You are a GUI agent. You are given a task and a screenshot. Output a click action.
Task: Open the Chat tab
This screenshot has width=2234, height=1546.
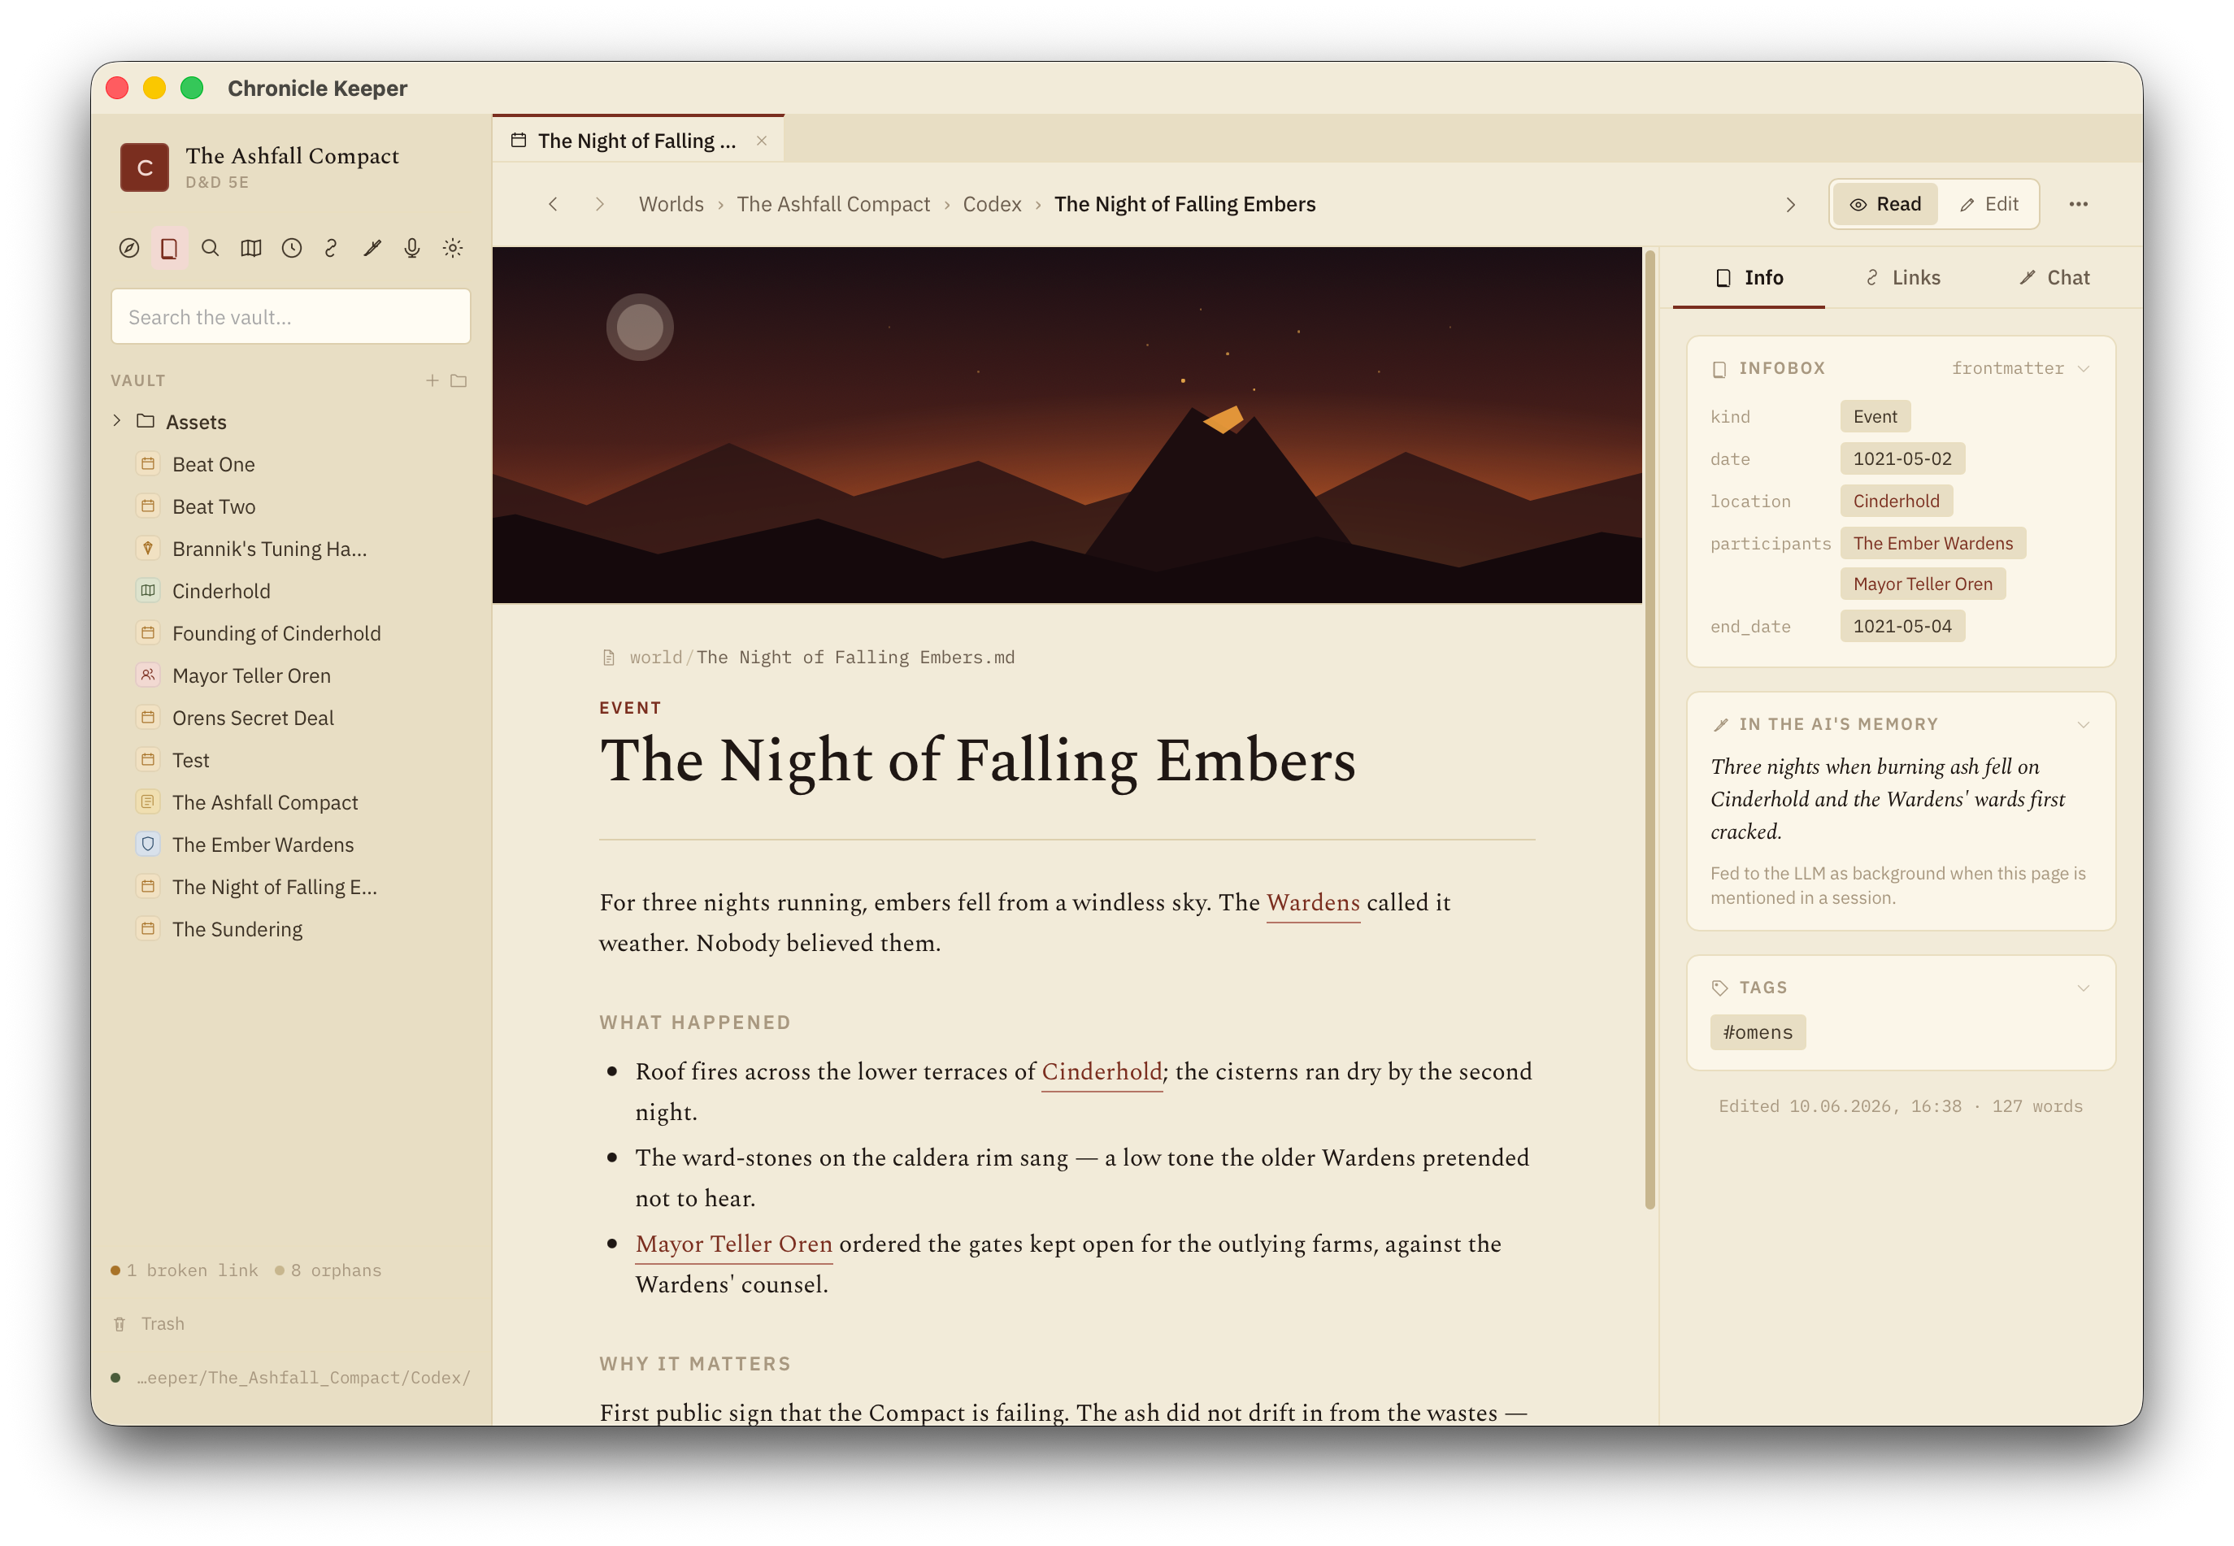pyautogui.click(x=2055, y=278)
